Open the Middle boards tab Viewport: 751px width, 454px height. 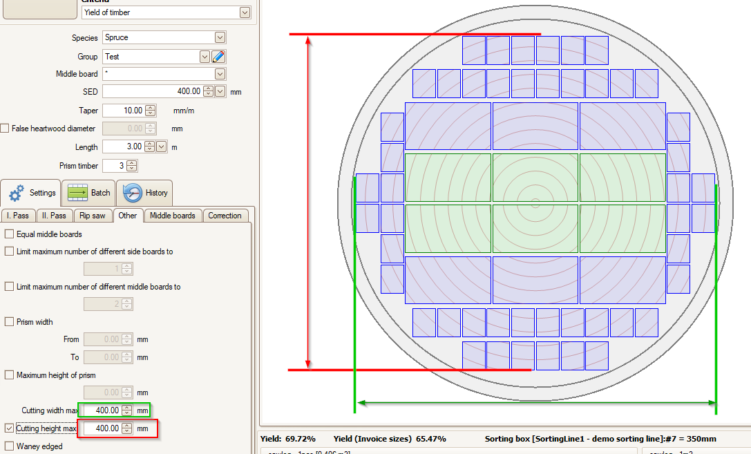pos(173,216)
